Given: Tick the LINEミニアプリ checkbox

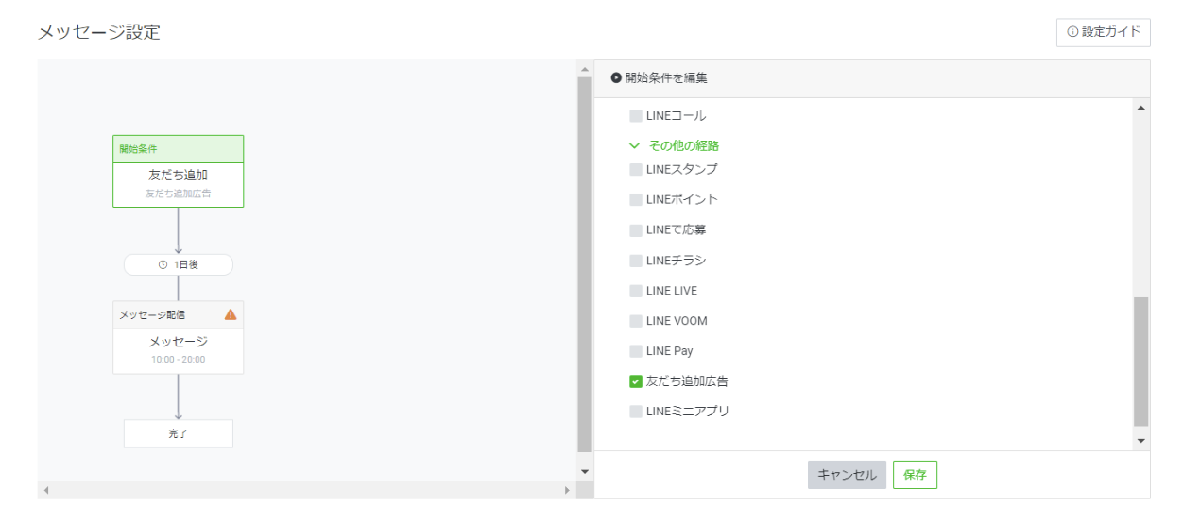Looking at the screenshot, I should [x=636, y=412].
